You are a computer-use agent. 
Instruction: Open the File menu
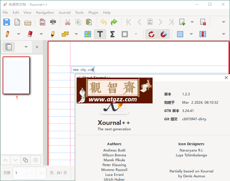tap(5, 13)
